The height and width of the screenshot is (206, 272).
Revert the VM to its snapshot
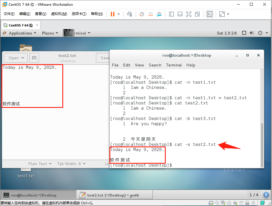click(151, 14)
